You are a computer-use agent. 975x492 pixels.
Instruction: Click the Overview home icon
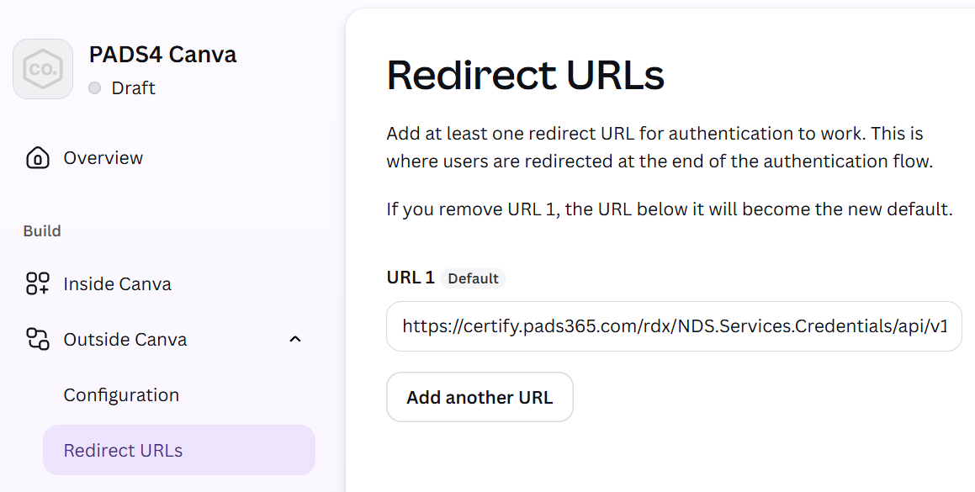point(37,158)
